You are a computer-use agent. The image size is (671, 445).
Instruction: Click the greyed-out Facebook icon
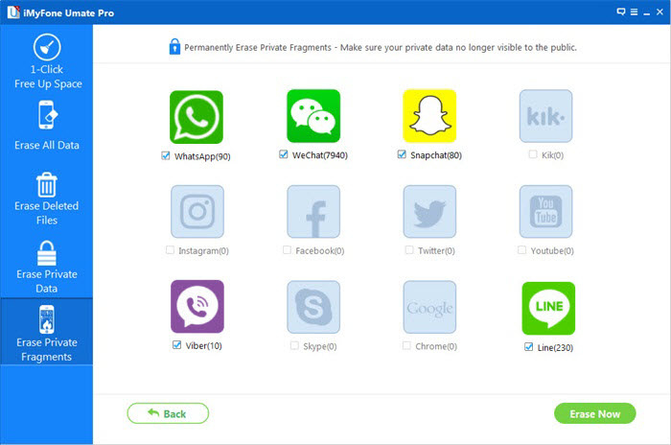[x=313, y=212]
